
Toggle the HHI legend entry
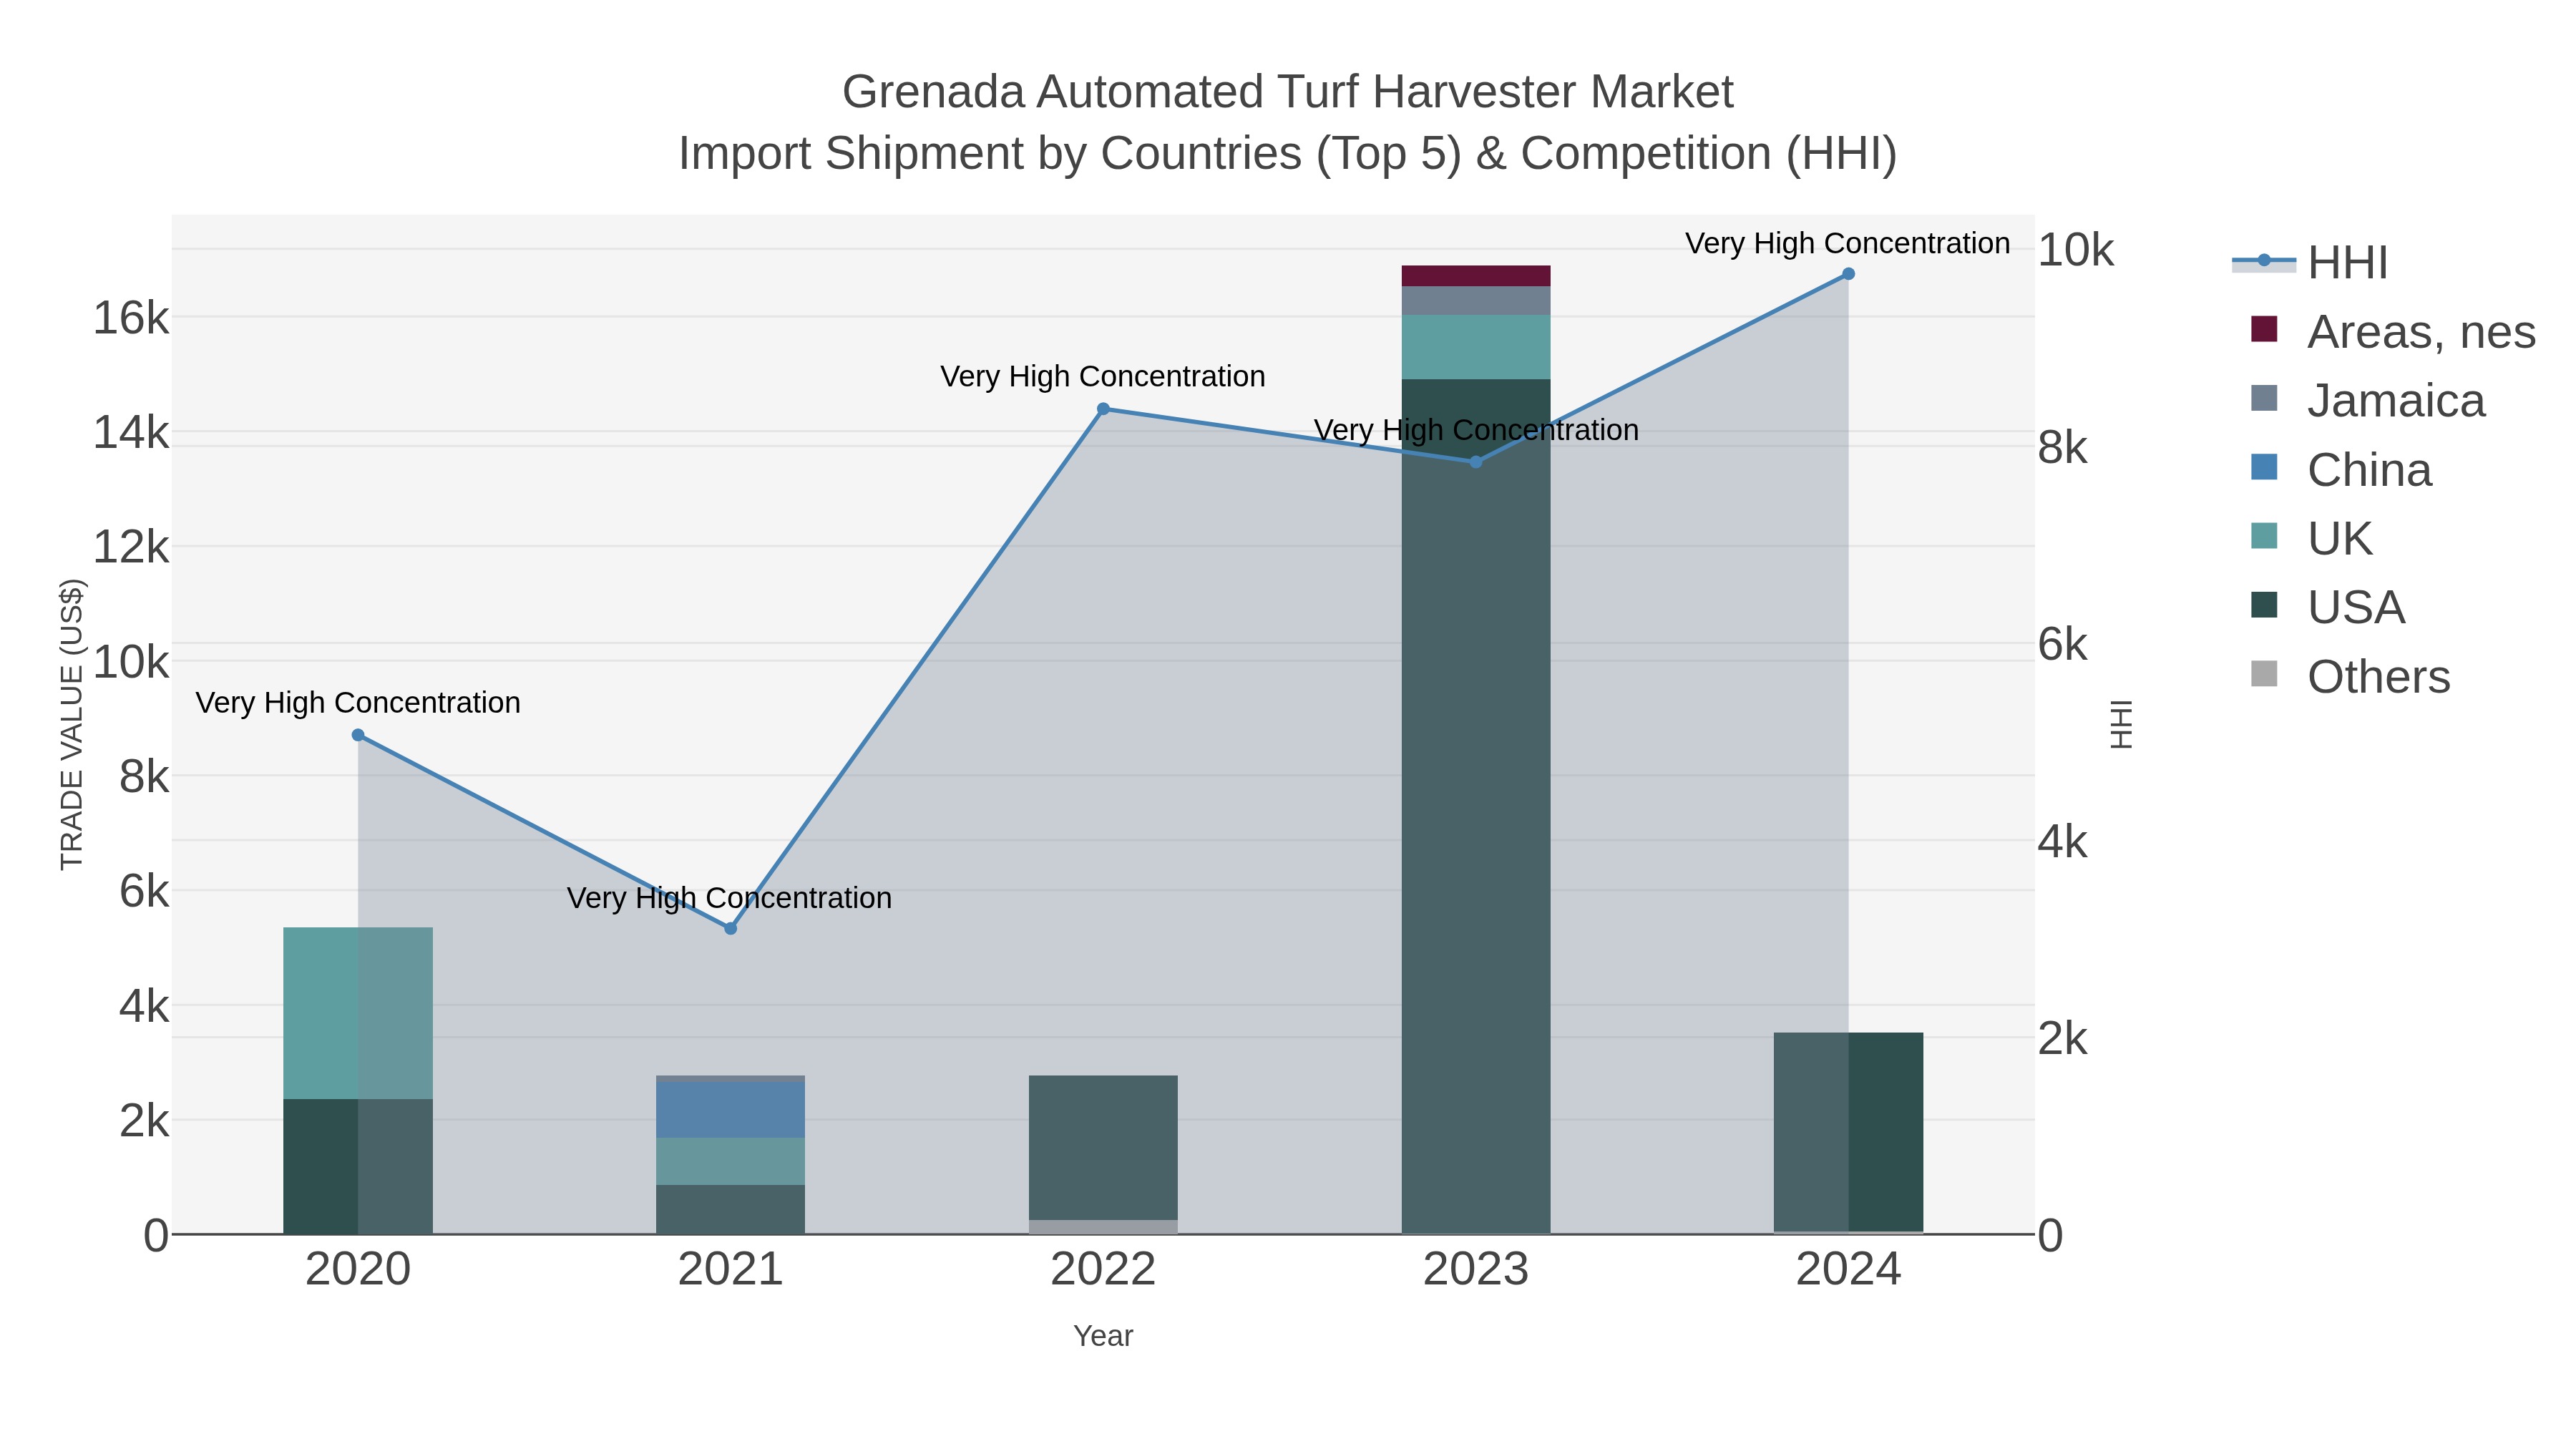2311,263
